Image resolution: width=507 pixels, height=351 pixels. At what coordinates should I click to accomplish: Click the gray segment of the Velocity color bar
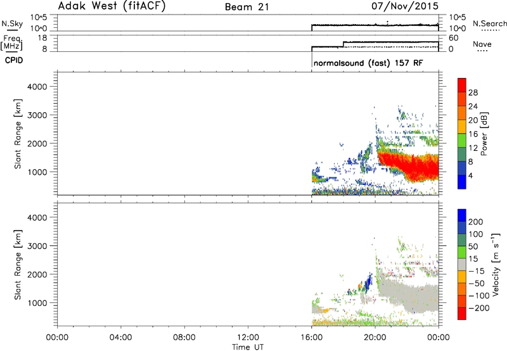click(462, 264)
